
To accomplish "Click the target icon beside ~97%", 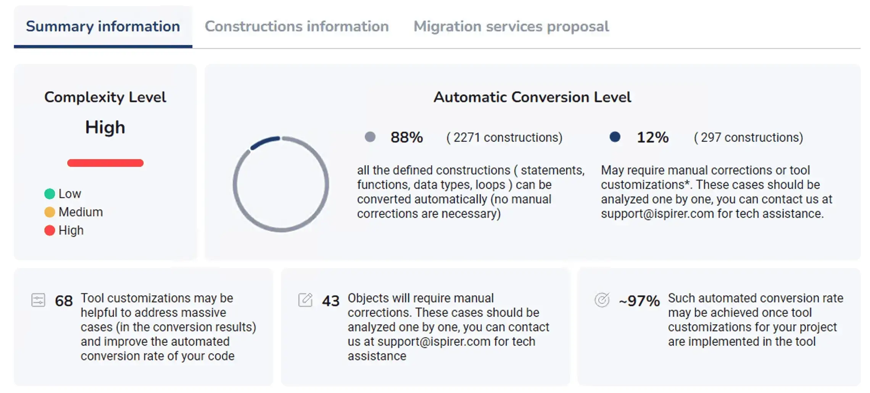I will pyautogui.click(x=602, y=300).
